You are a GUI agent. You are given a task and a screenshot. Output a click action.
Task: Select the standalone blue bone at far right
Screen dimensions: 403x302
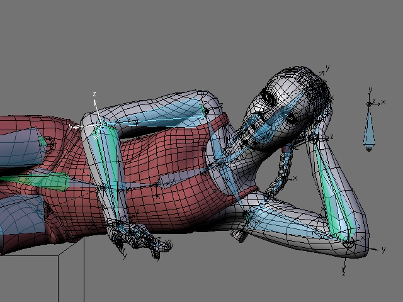point(369,126)
